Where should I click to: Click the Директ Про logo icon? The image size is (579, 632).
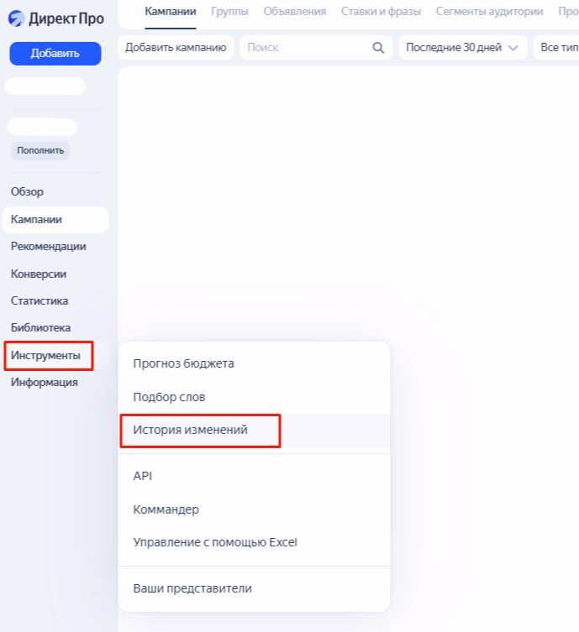(18, 18)
